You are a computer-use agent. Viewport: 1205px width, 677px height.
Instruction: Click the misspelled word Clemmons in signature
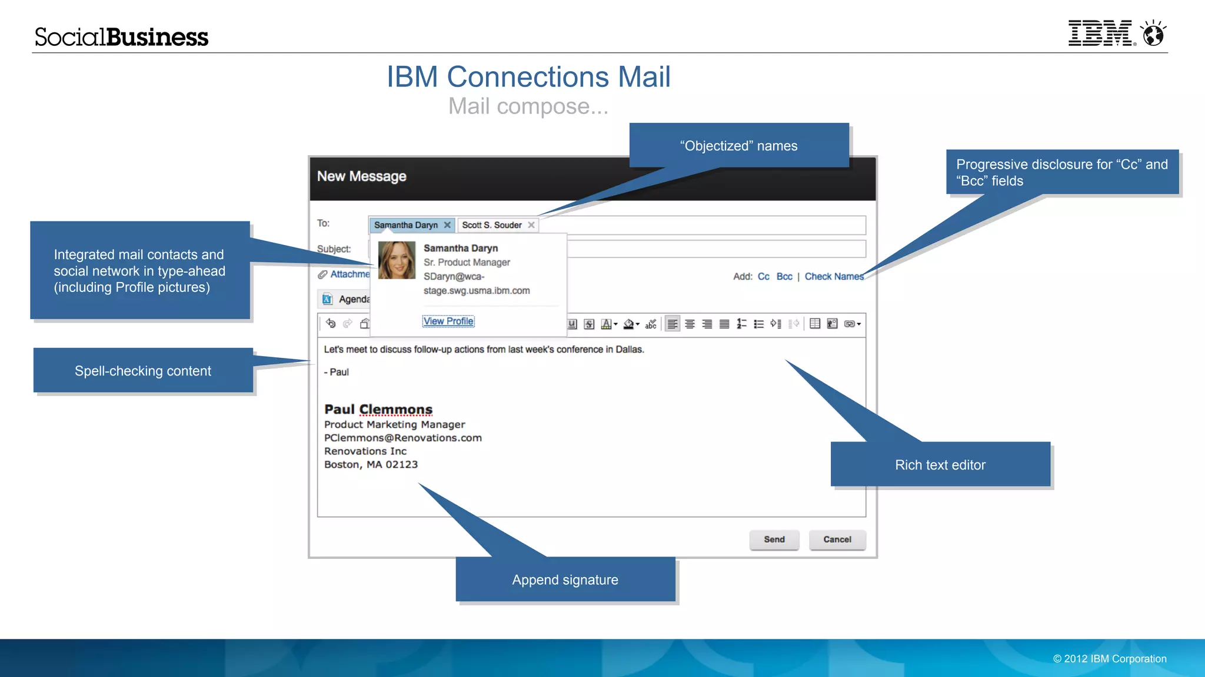(395, 409)
